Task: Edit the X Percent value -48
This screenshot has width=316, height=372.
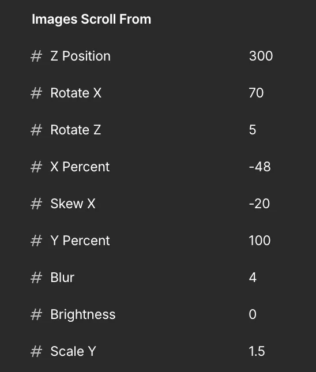Action: pos(259,167)
